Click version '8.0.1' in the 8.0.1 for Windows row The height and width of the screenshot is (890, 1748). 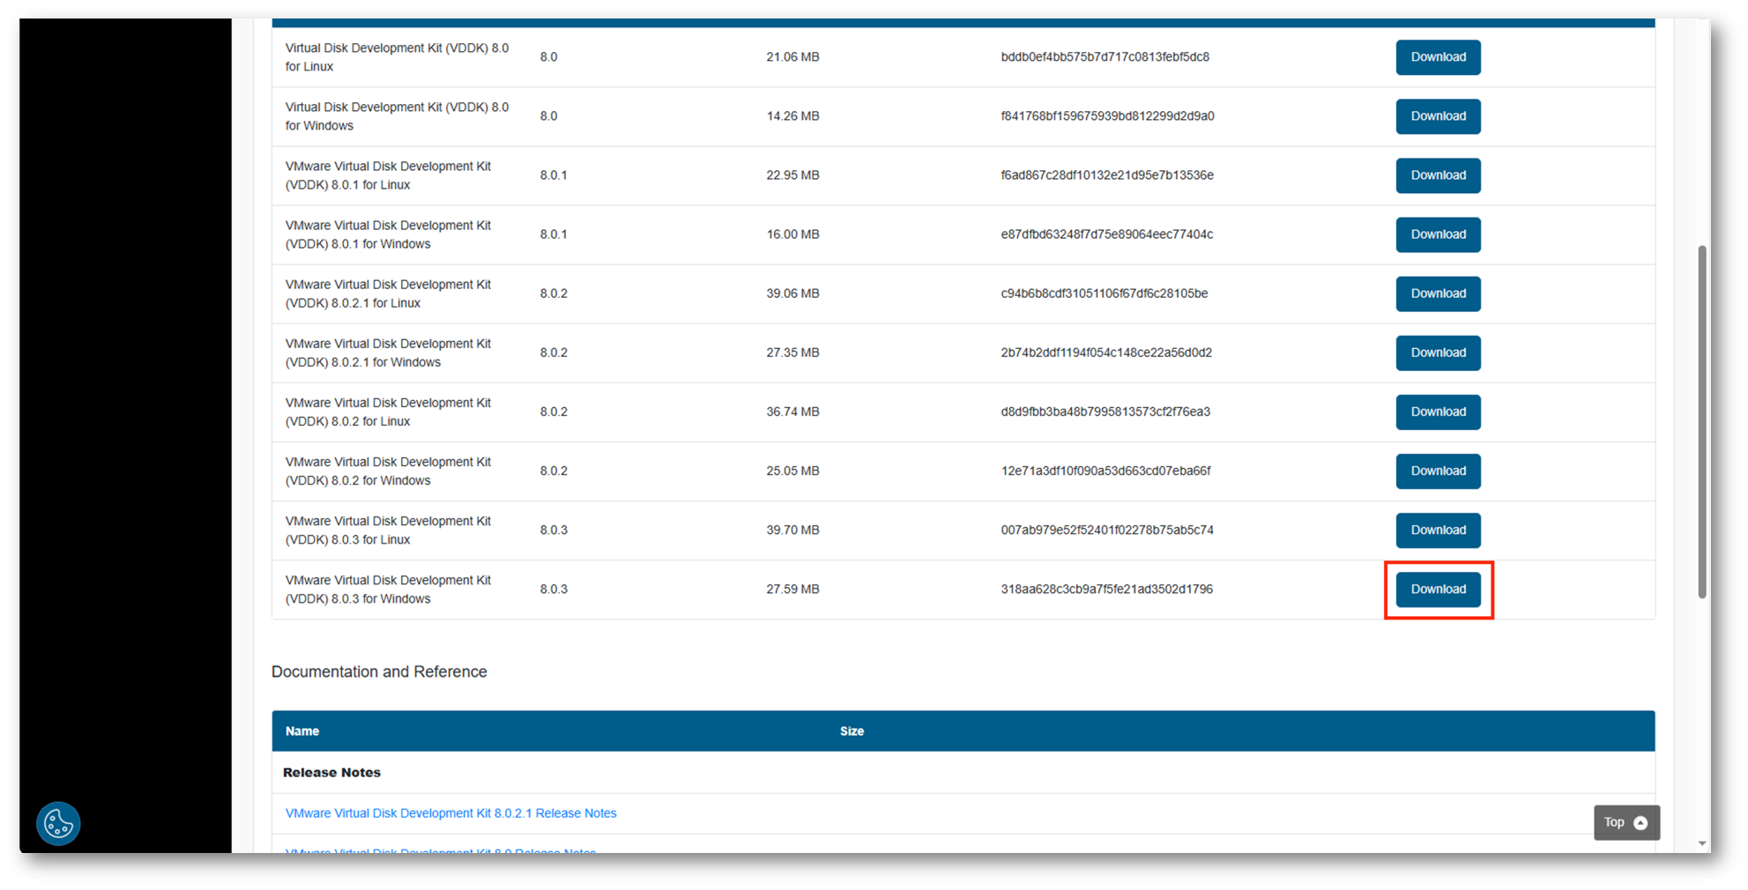554,234
